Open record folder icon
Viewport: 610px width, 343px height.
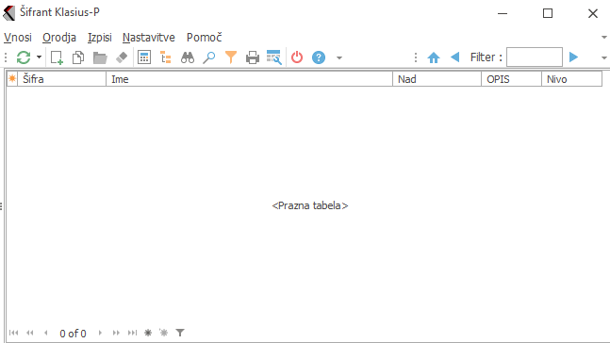pyautogui.click(x=100, y=57)
